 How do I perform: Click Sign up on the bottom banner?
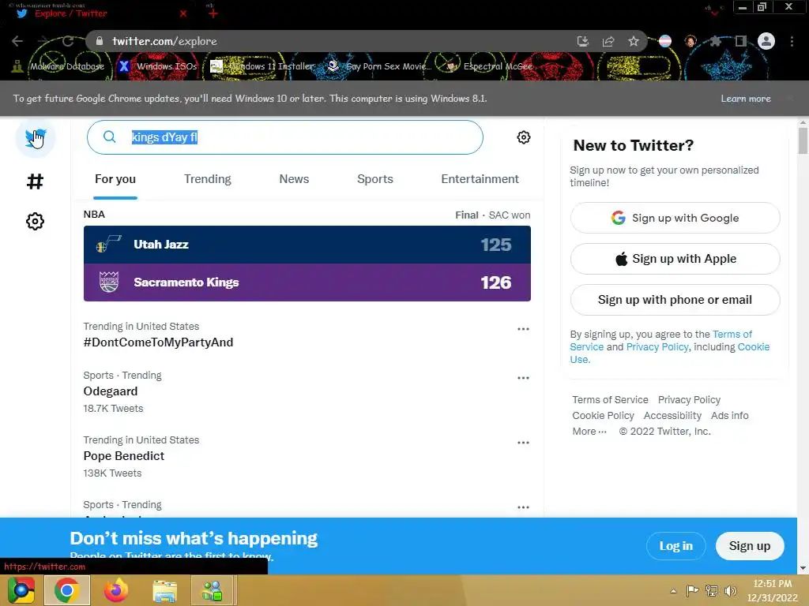pos(750,546)
